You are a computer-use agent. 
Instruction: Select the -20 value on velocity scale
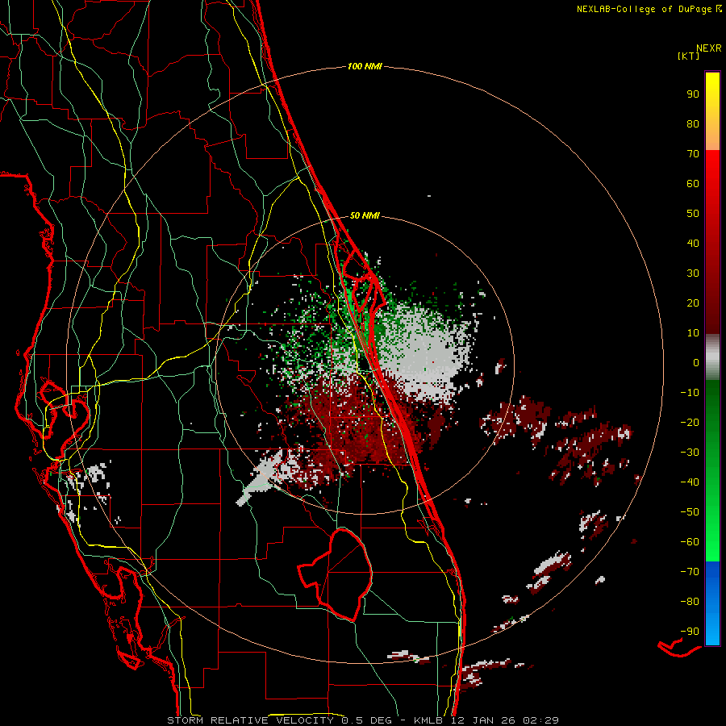point(690,423)
